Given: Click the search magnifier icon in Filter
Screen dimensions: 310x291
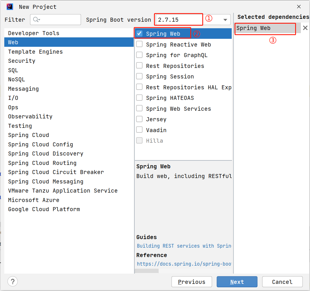Looking at the screenshot, I should coord(36,20).
